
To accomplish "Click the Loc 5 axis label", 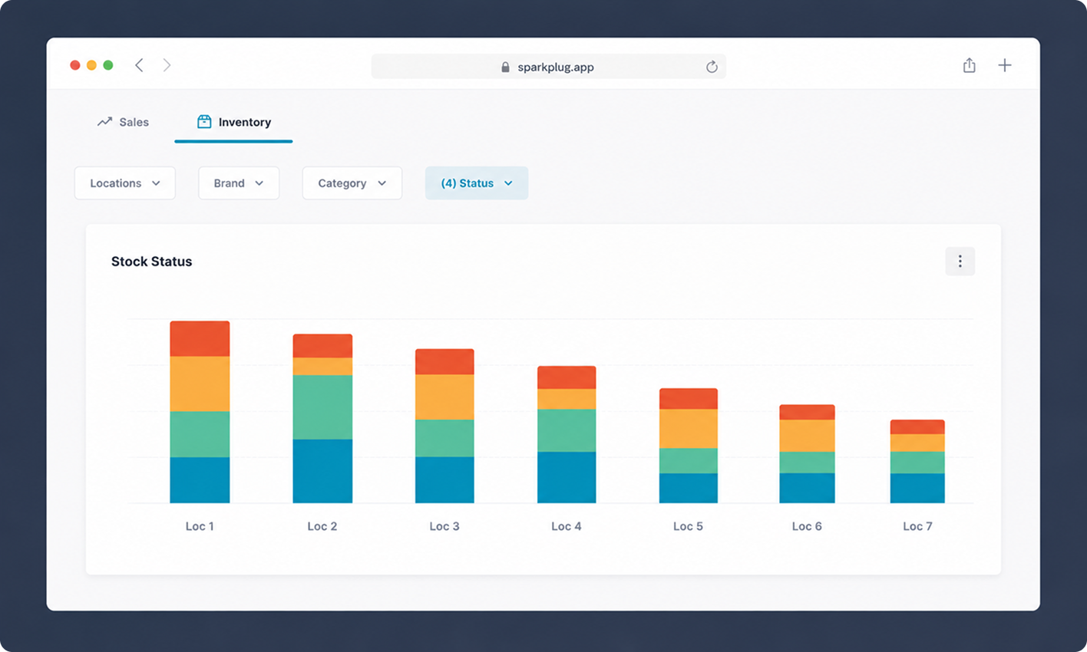I will point(689,526).
